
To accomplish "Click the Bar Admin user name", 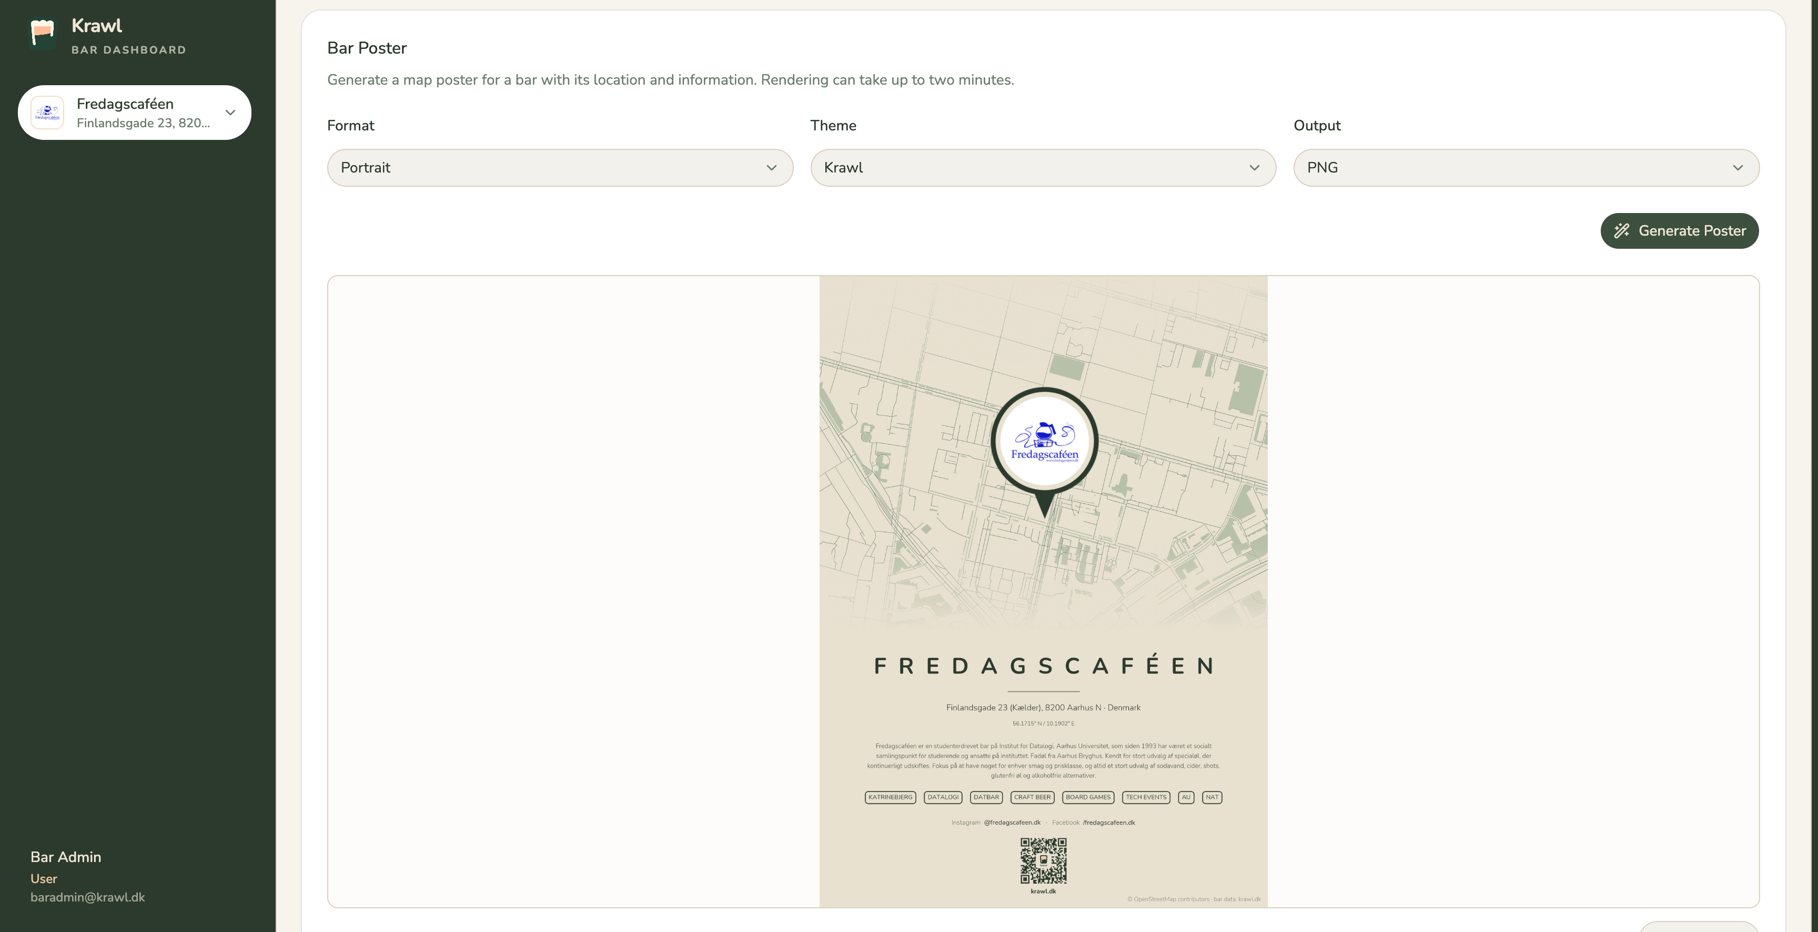I will (x=66, y=857).
